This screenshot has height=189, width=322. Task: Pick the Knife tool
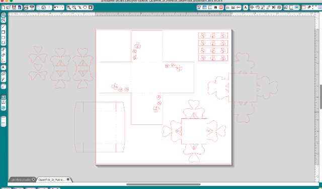tap(4, 79)
